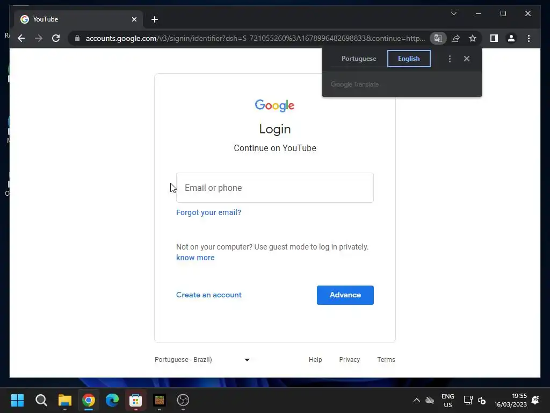Open the notification center icon
This screenshot has width=550, height=413.
coord(535,400)
